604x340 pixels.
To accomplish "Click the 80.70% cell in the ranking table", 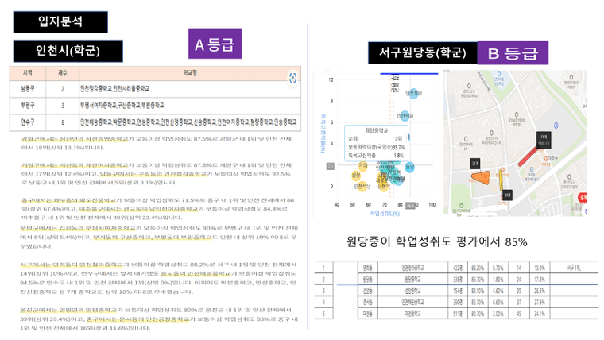I will pyautogui.click(x=478, y=314).
